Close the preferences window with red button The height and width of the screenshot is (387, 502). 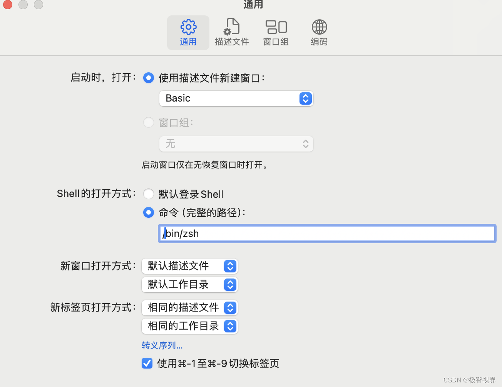(8, 4)
